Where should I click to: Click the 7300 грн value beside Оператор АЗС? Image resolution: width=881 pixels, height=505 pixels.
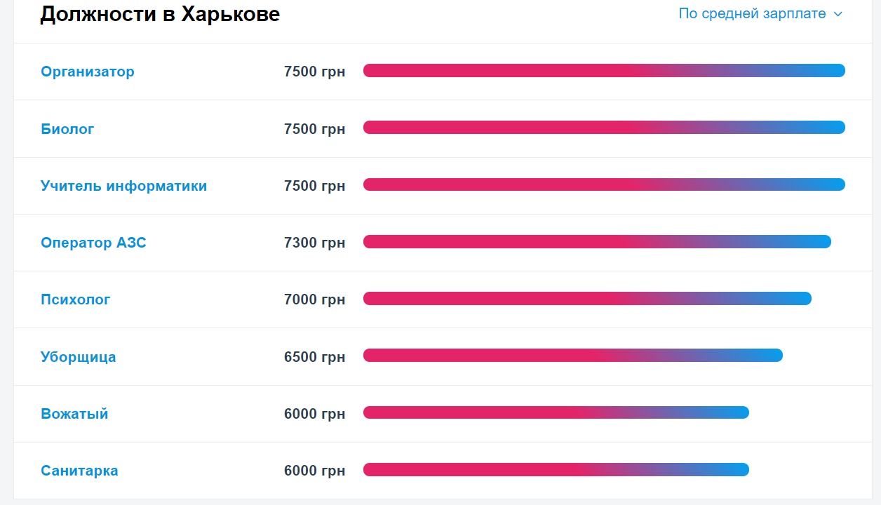(x=314, y=242)
